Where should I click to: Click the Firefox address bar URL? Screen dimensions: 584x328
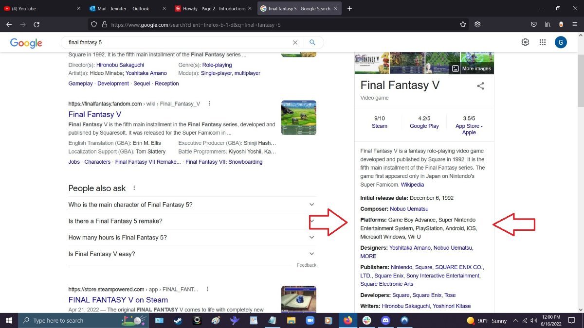pos(196,25)
